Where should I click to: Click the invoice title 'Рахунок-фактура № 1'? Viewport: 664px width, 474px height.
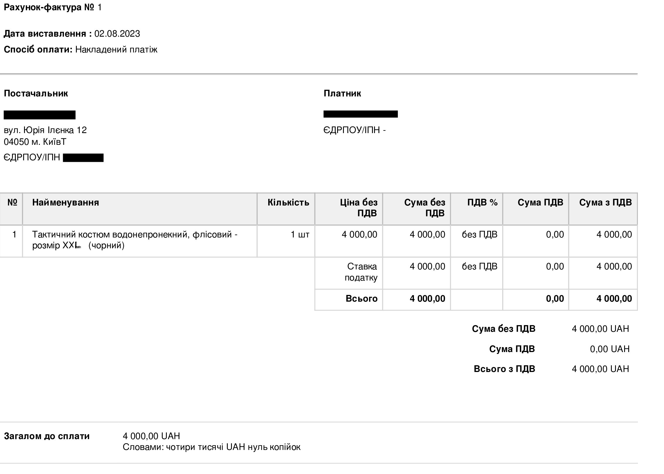tap(53, 7)
